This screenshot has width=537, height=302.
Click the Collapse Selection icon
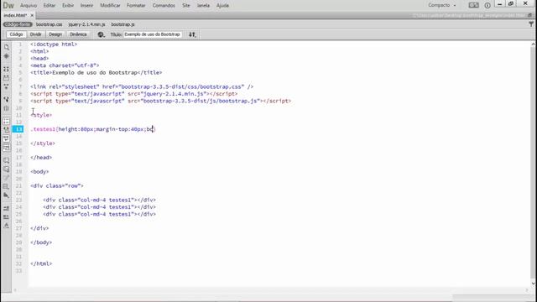pyautogui.click(x=7, y=78)
